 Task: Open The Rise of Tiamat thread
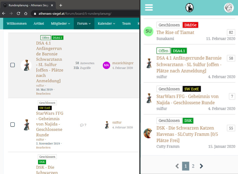click(x=175, y=32)
